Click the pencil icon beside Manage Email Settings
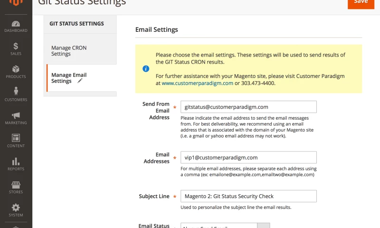 80,81
